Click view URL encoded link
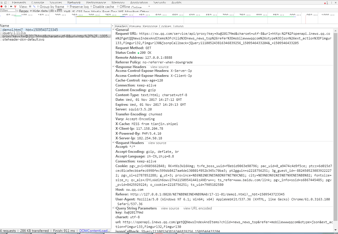This screenshot has width=338, height=234. tap(197, 208)
